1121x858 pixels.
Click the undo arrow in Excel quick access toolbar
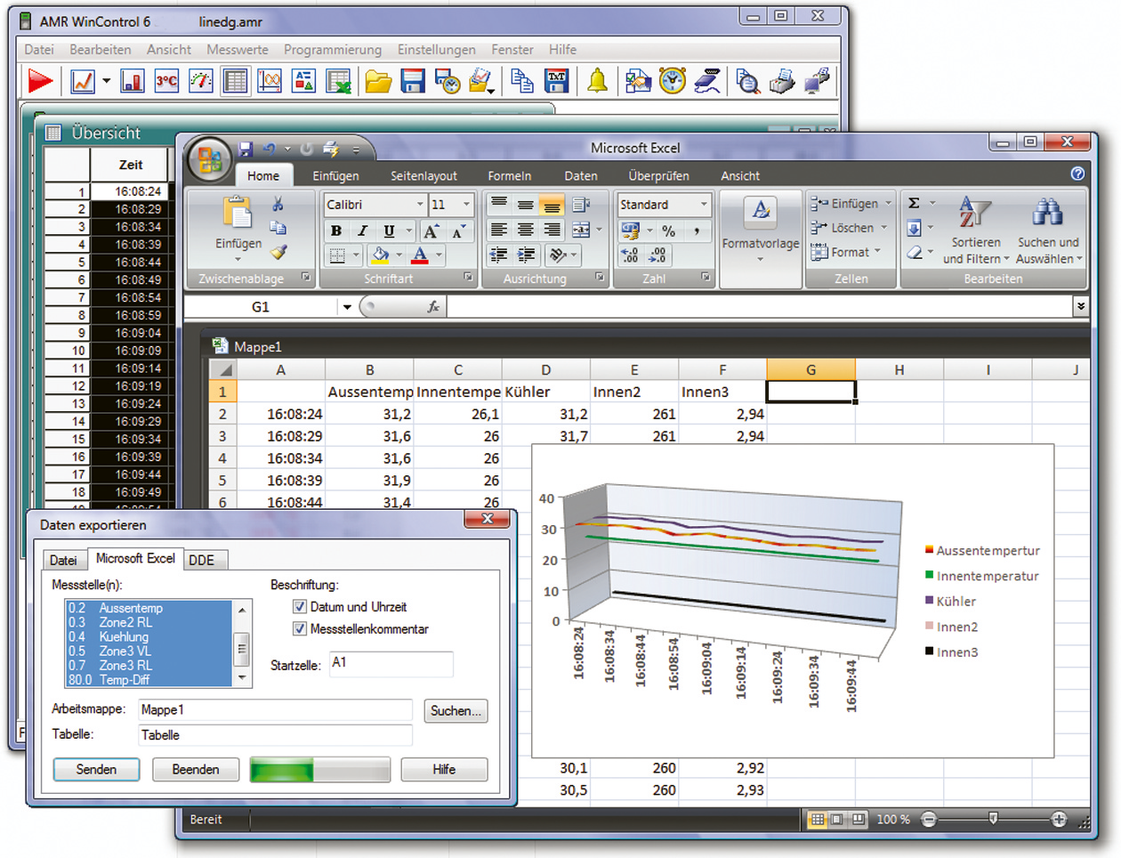coord(270,149)
